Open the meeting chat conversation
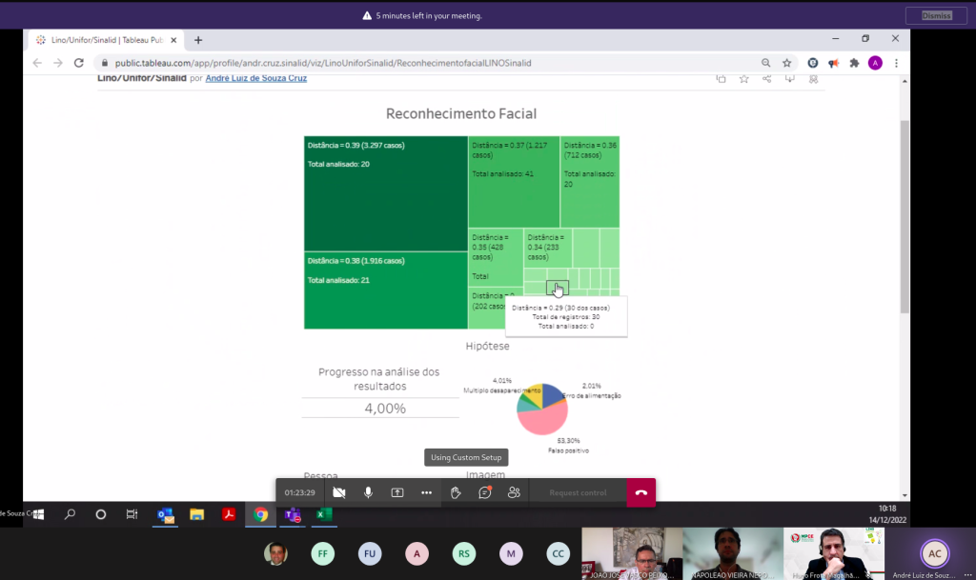 click(x=485, y=492)
